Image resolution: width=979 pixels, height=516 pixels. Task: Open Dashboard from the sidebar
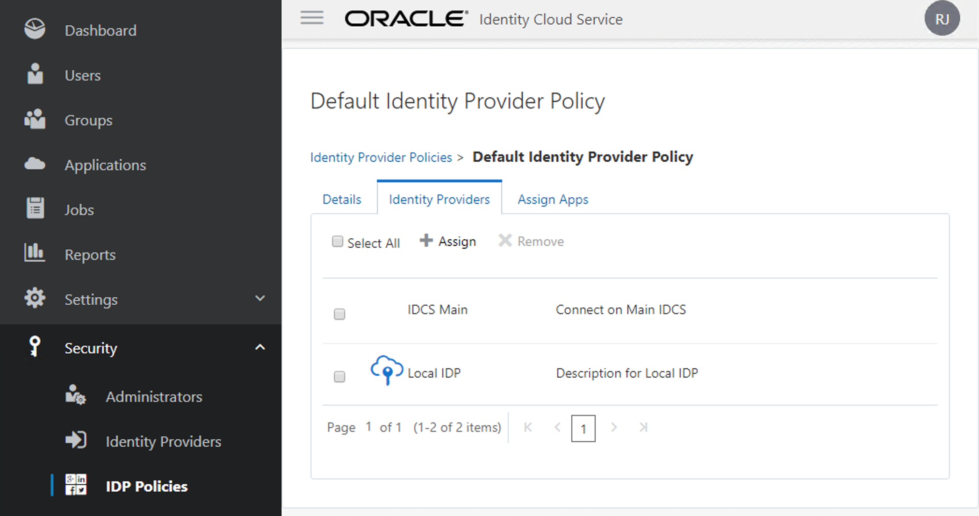[x=101, y=30]
